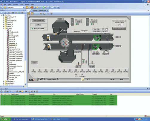Click the Folders tree vertical scrollbar
The image size is (150, 121).
[25, 50]
